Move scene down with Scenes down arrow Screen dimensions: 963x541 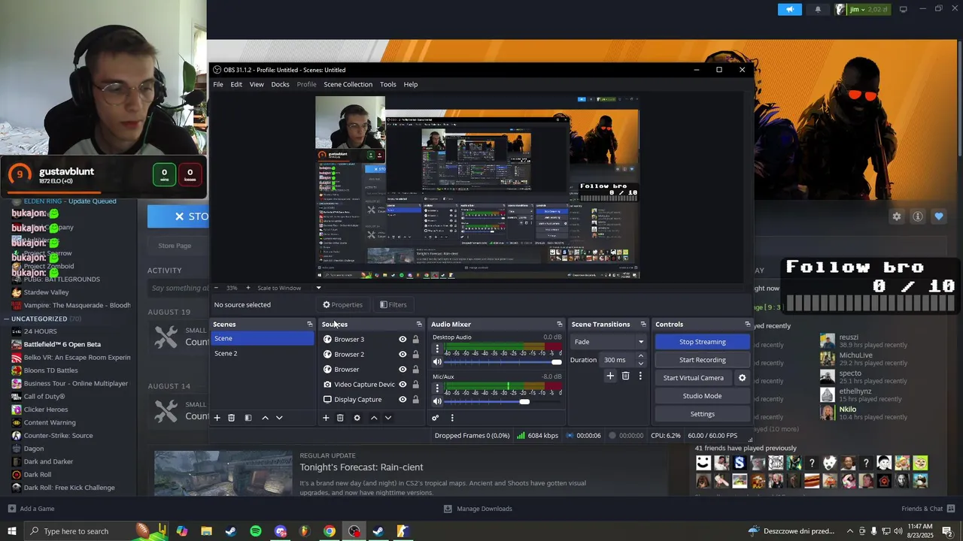click(x=279, y=418)
